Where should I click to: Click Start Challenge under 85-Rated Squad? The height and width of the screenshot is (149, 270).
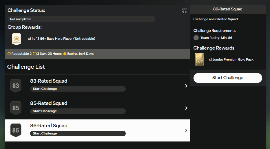point(78,111)
